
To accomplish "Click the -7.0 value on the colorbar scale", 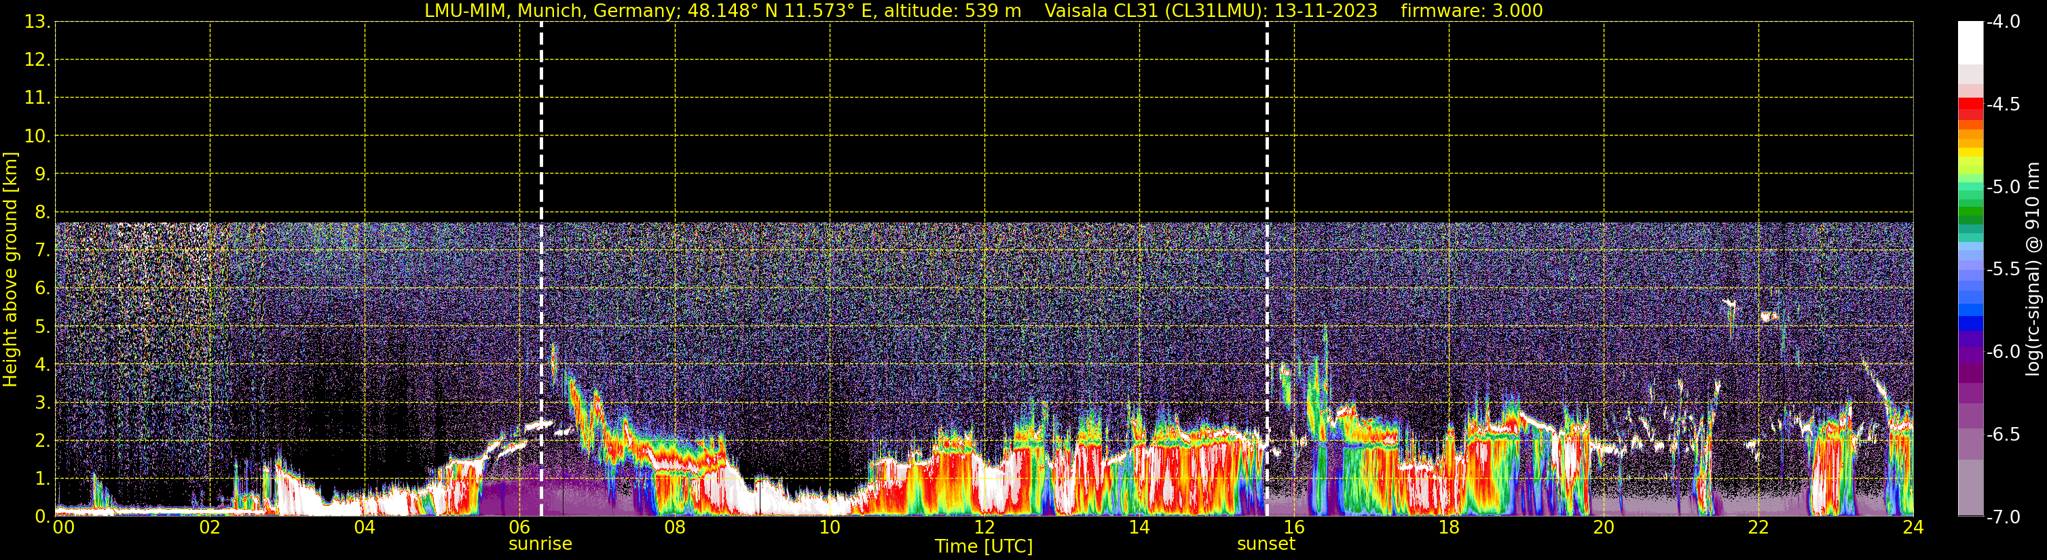I will (x=2004, y=517).
